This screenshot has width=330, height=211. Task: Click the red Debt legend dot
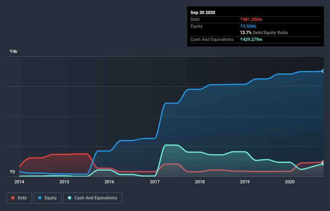tap(13, 198)
